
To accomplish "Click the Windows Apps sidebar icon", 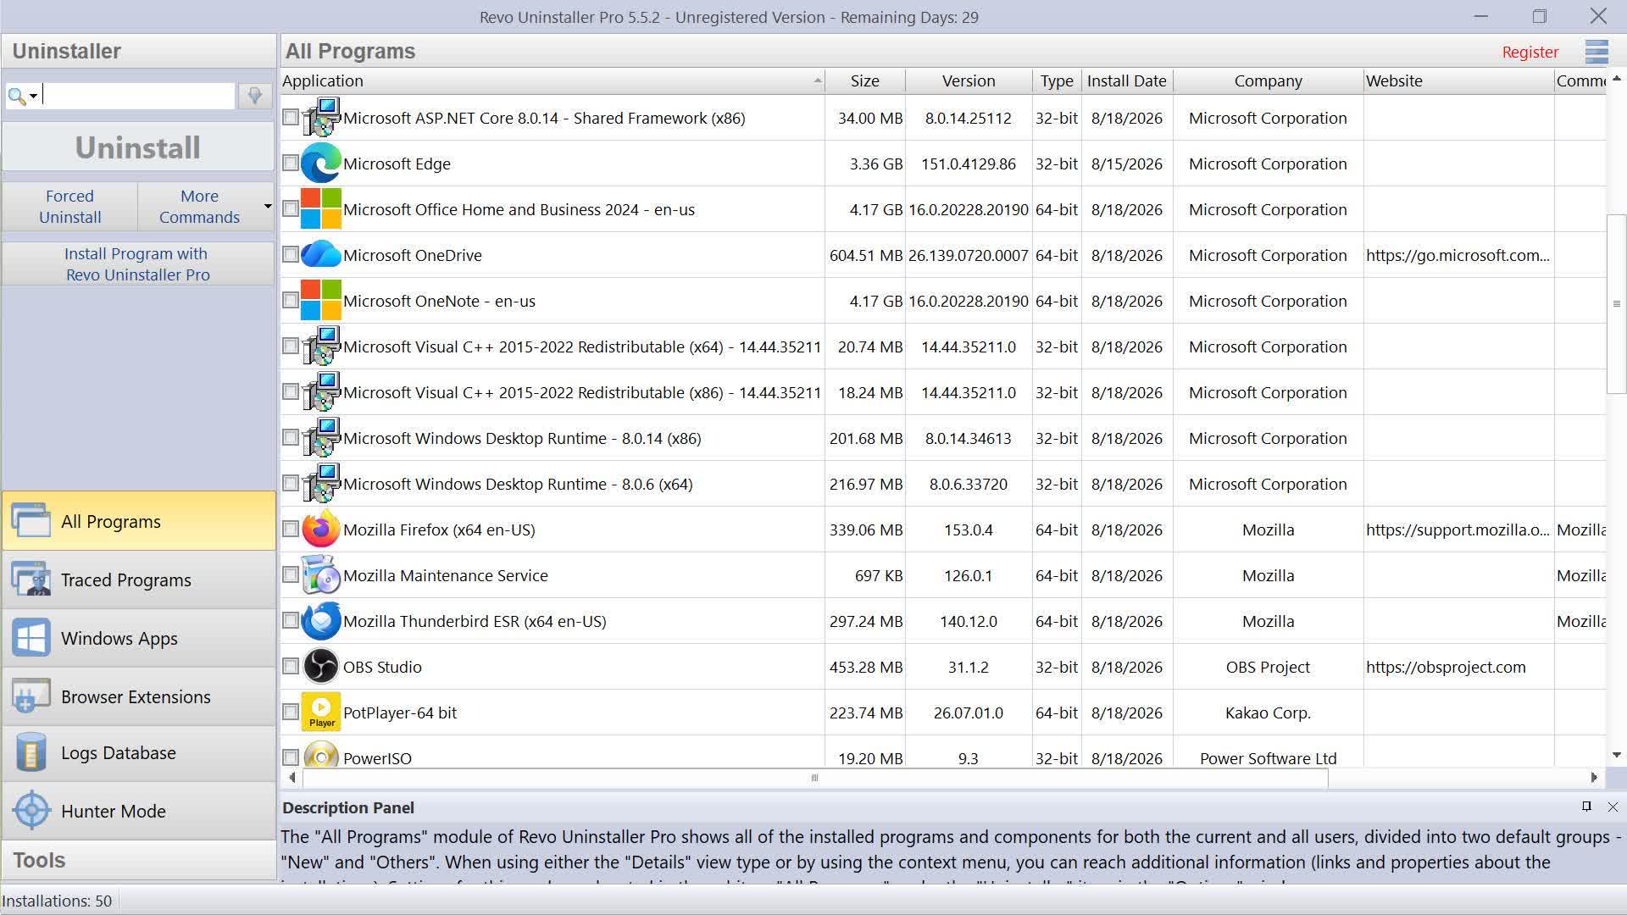I will (x=31, y=638).
